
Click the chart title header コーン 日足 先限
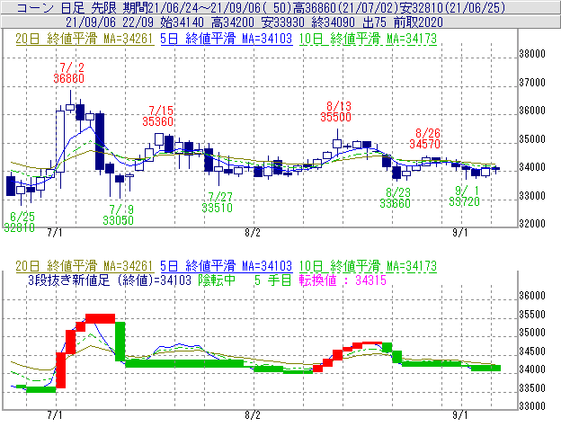click(x=67, y=7)
